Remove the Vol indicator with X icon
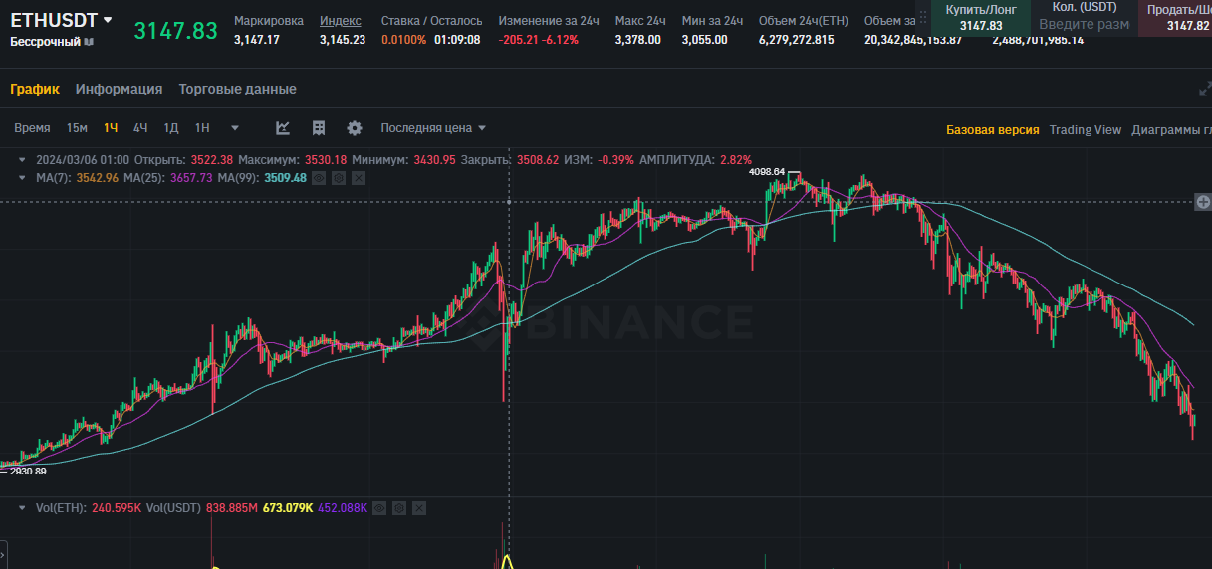 (x=419, y=508)
